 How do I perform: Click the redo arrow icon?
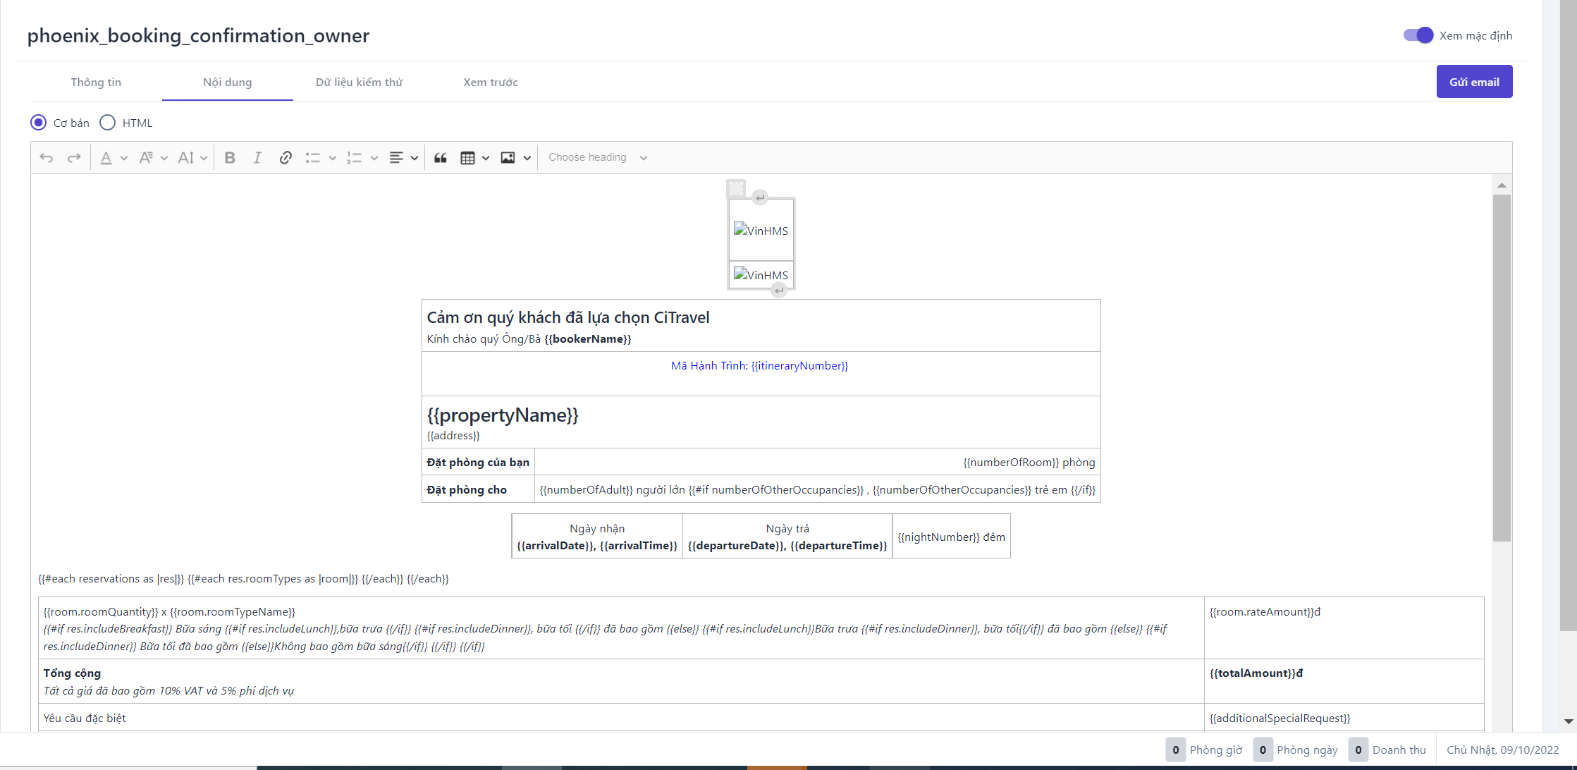[x=74, y=158]
